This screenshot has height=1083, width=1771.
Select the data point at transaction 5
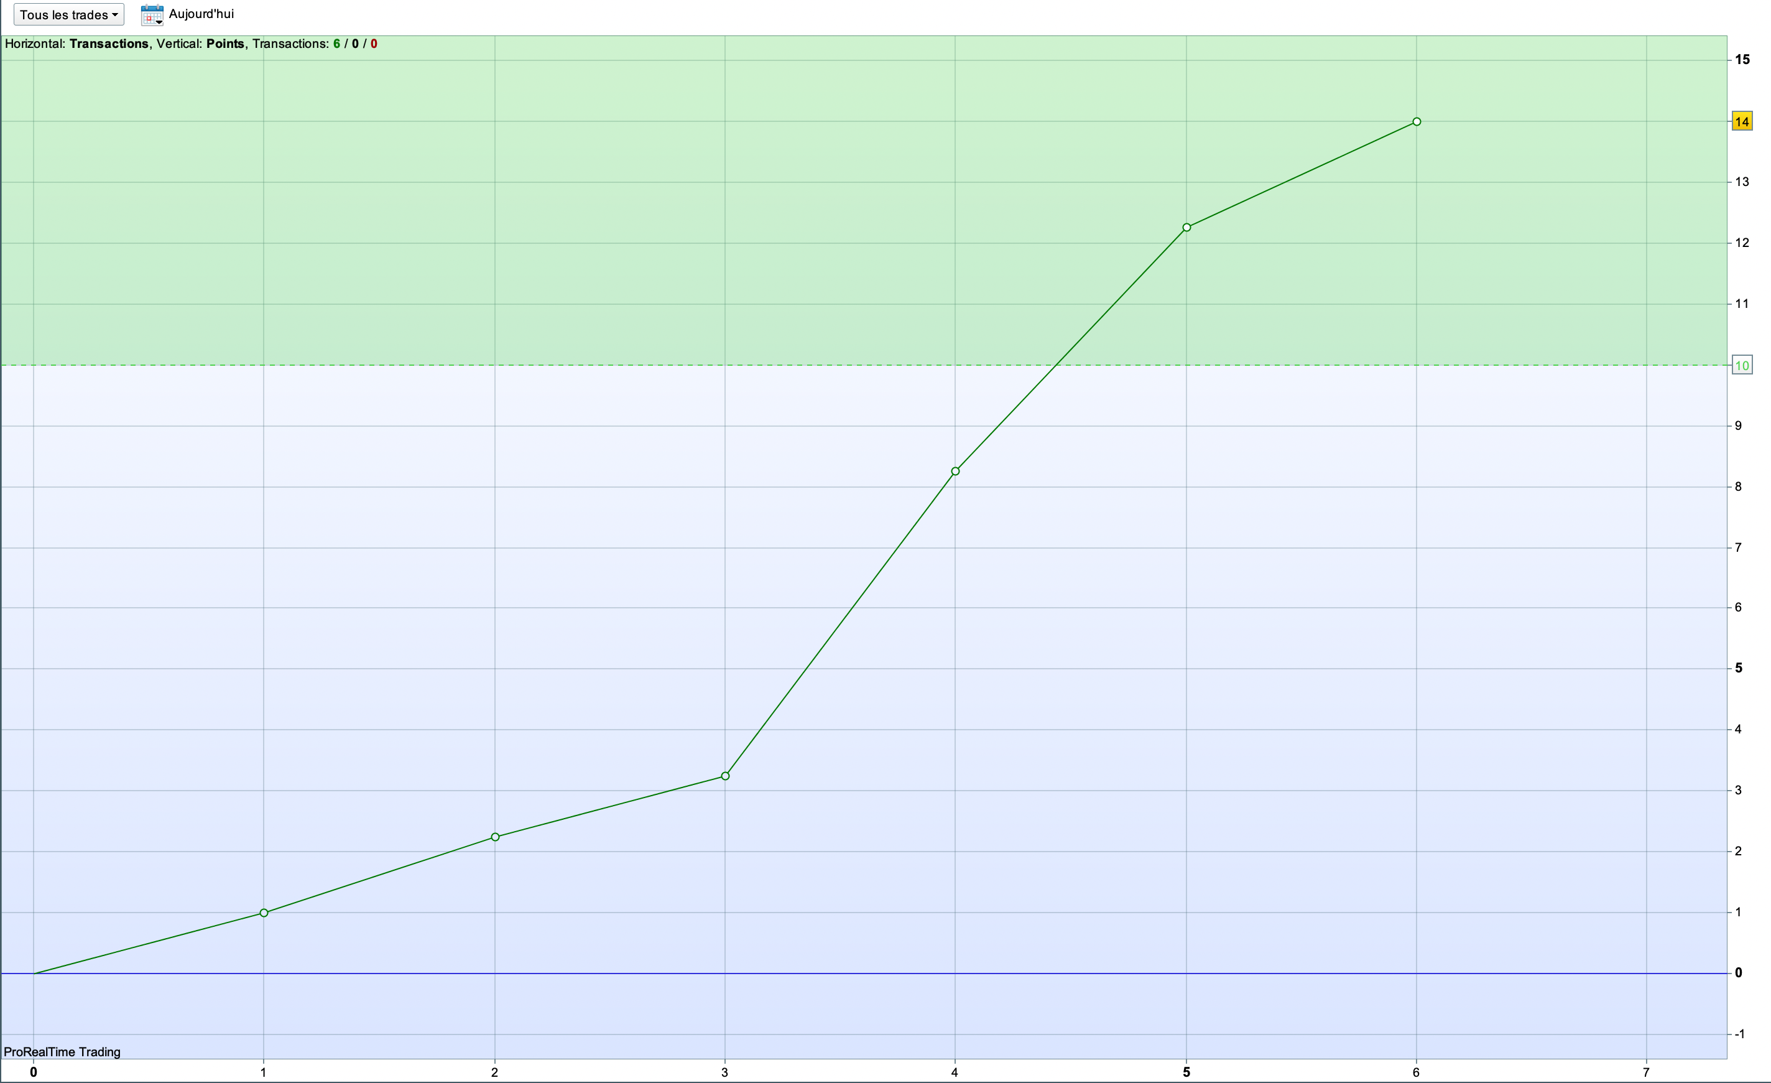click(1186, 227)
